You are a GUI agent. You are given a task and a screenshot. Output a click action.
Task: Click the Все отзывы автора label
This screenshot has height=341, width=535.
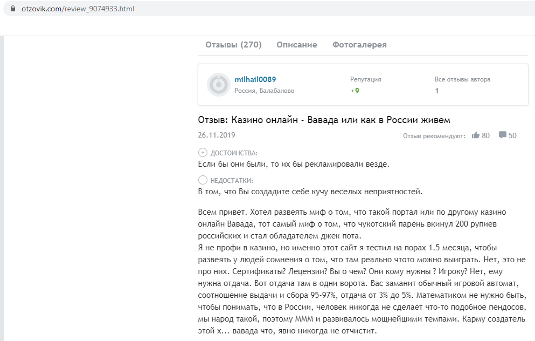(462, 79)
